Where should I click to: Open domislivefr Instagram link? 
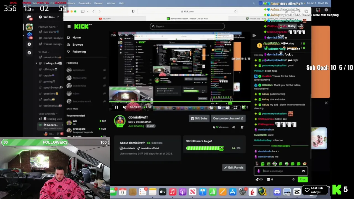[127, 148]
